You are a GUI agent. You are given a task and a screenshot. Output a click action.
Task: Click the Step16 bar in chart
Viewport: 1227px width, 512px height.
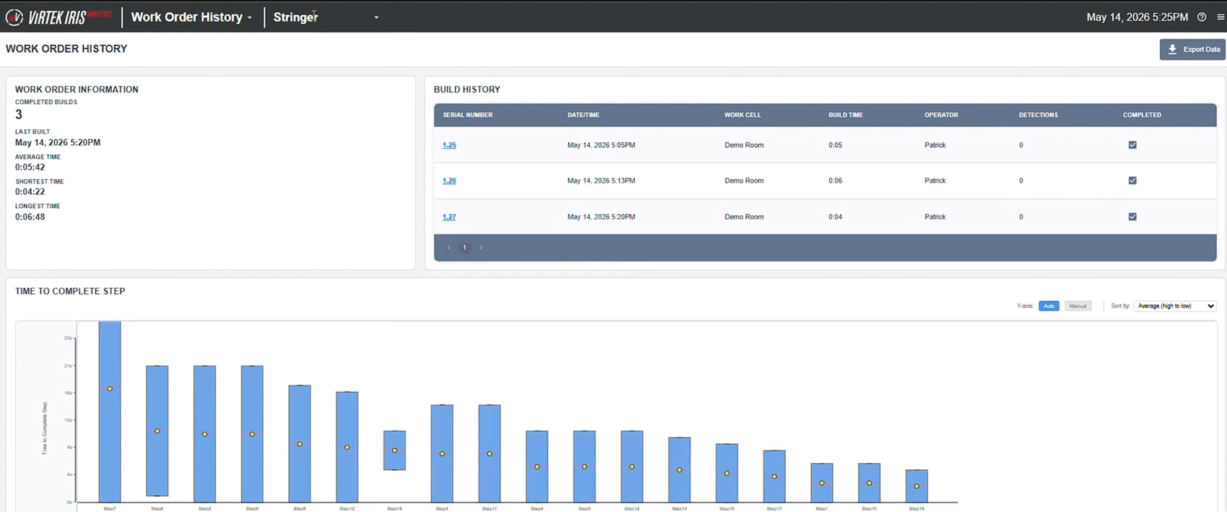(916, 486)
